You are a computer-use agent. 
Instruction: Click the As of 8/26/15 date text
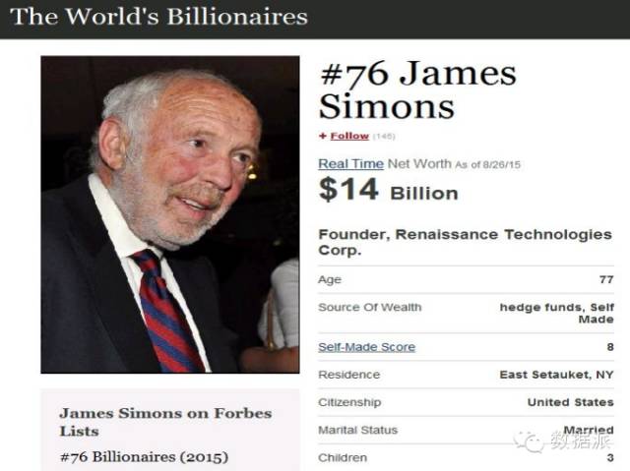coord(487,164)
